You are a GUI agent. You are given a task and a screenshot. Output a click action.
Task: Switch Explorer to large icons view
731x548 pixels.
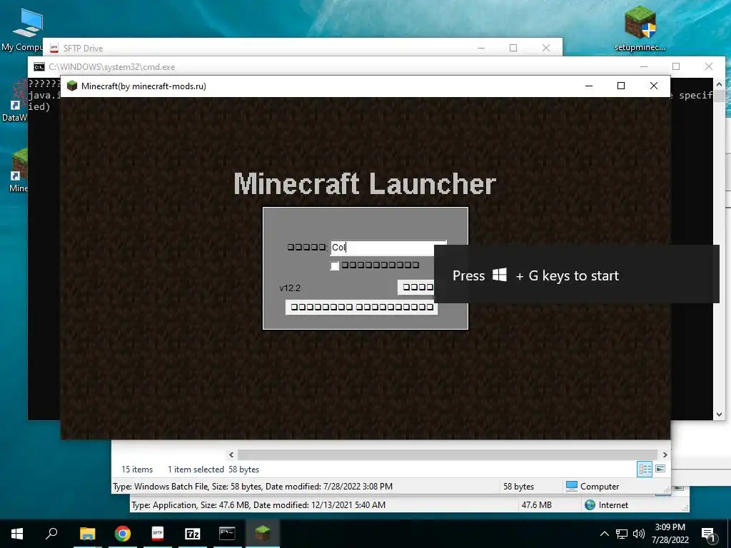tap(660, 469)
